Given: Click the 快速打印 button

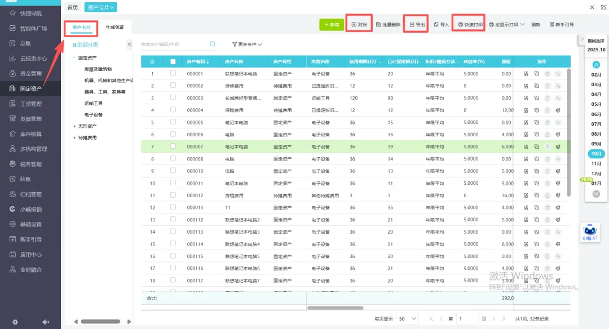Looking at the screenshot, I should tap(470, 24).
